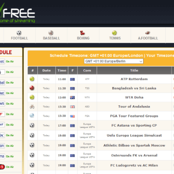Open Ostersunds FK vs Arsenal link
This screenshot has width=174, height=174.
pyautogui.click(x=134, y=155)
